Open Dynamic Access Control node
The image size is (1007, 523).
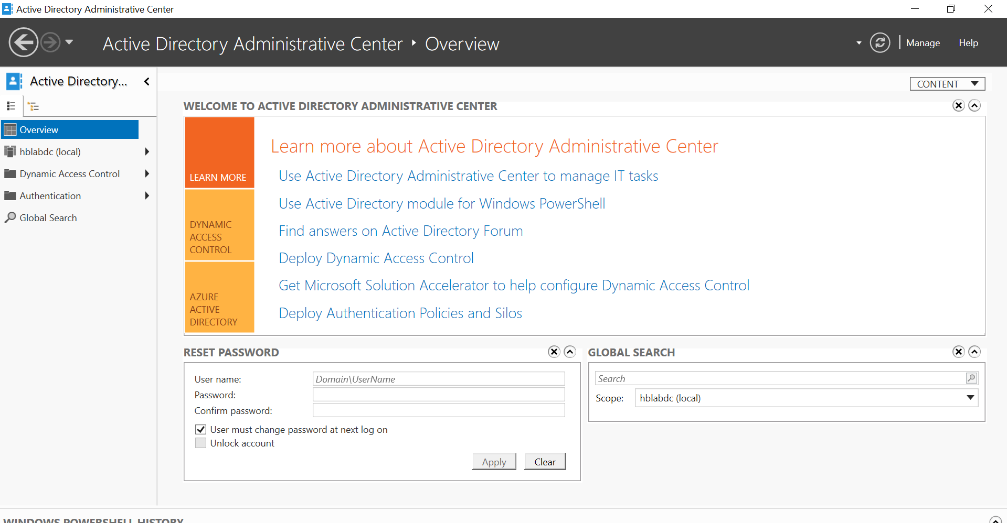coord(70,173)
